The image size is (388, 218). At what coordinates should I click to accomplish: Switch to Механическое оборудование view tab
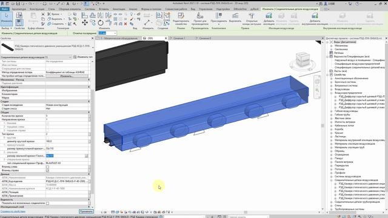click(119, 38)
